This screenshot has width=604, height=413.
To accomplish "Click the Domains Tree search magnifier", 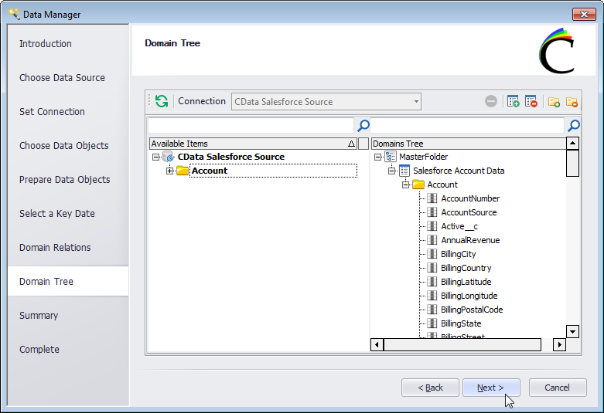I will click(x=573, y=126).
